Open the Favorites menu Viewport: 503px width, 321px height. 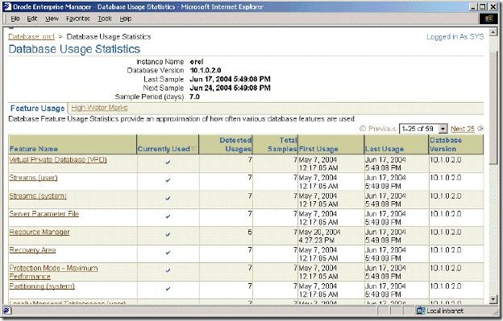pyautogui.click(x=78, y=19)
